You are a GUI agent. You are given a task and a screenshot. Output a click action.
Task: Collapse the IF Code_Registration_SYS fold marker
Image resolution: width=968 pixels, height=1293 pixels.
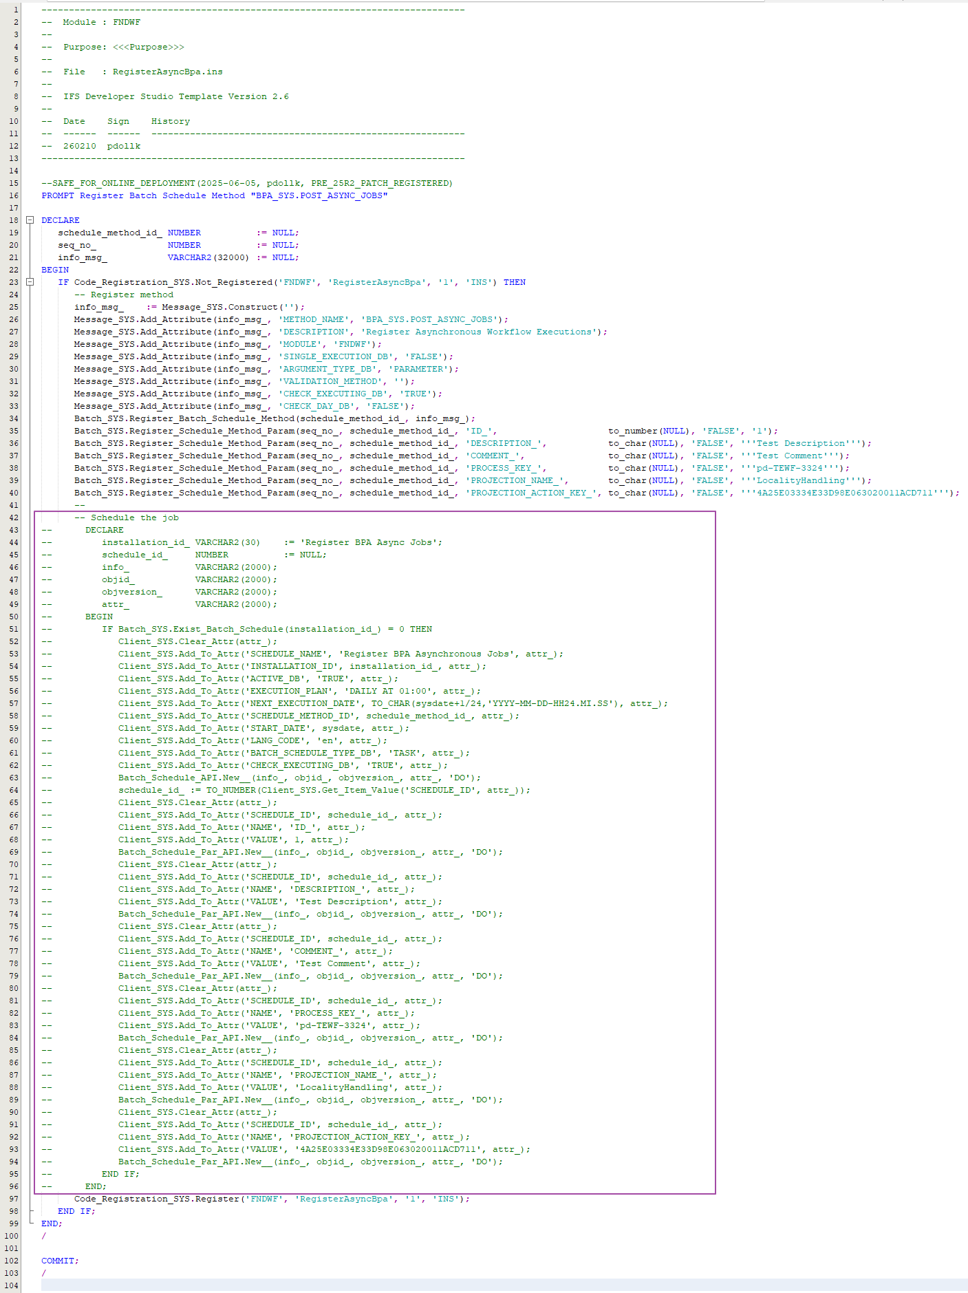tap(30, 282)
